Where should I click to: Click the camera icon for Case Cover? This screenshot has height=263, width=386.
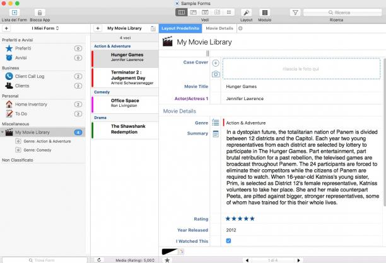pyautogui.click(x=216, y=74)
